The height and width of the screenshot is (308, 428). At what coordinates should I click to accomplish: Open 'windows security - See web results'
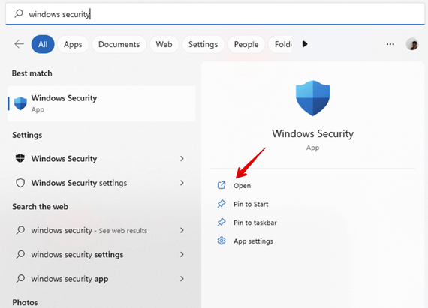pyautogui.click(x=101, y=230)
